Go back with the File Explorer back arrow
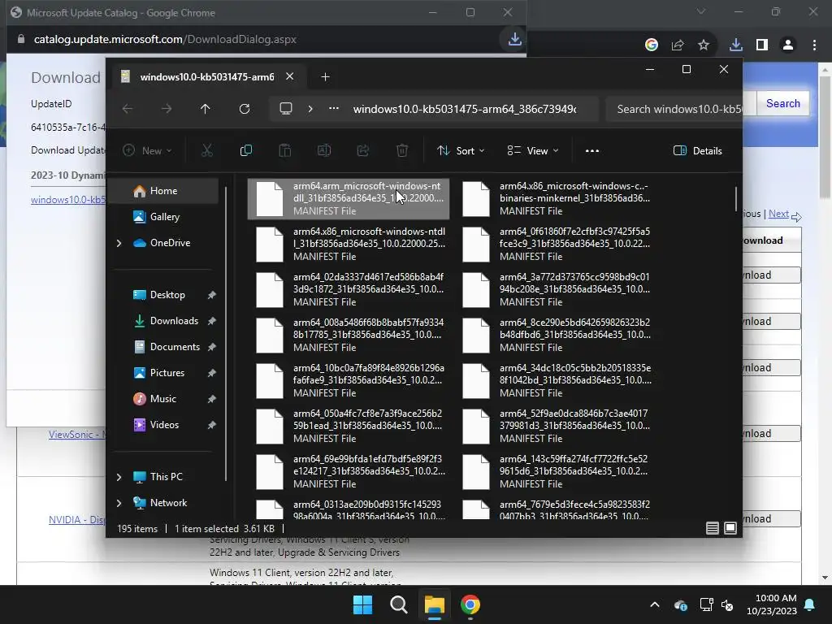 (128, 109)
